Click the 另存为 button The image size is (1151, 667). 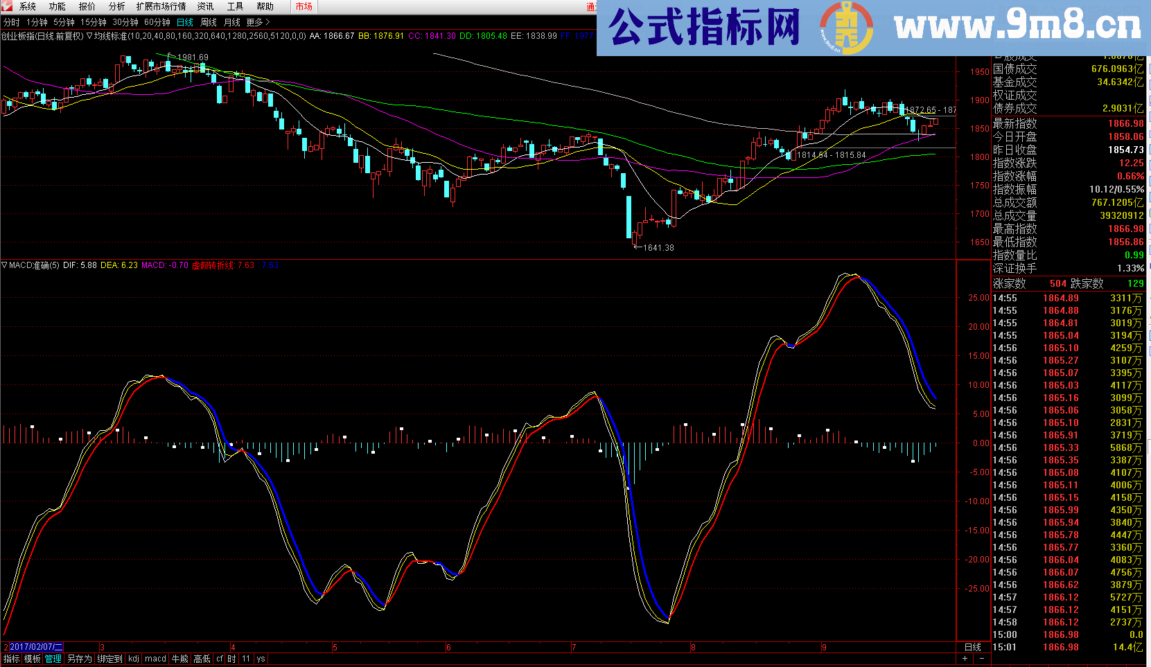click(80, 659)
